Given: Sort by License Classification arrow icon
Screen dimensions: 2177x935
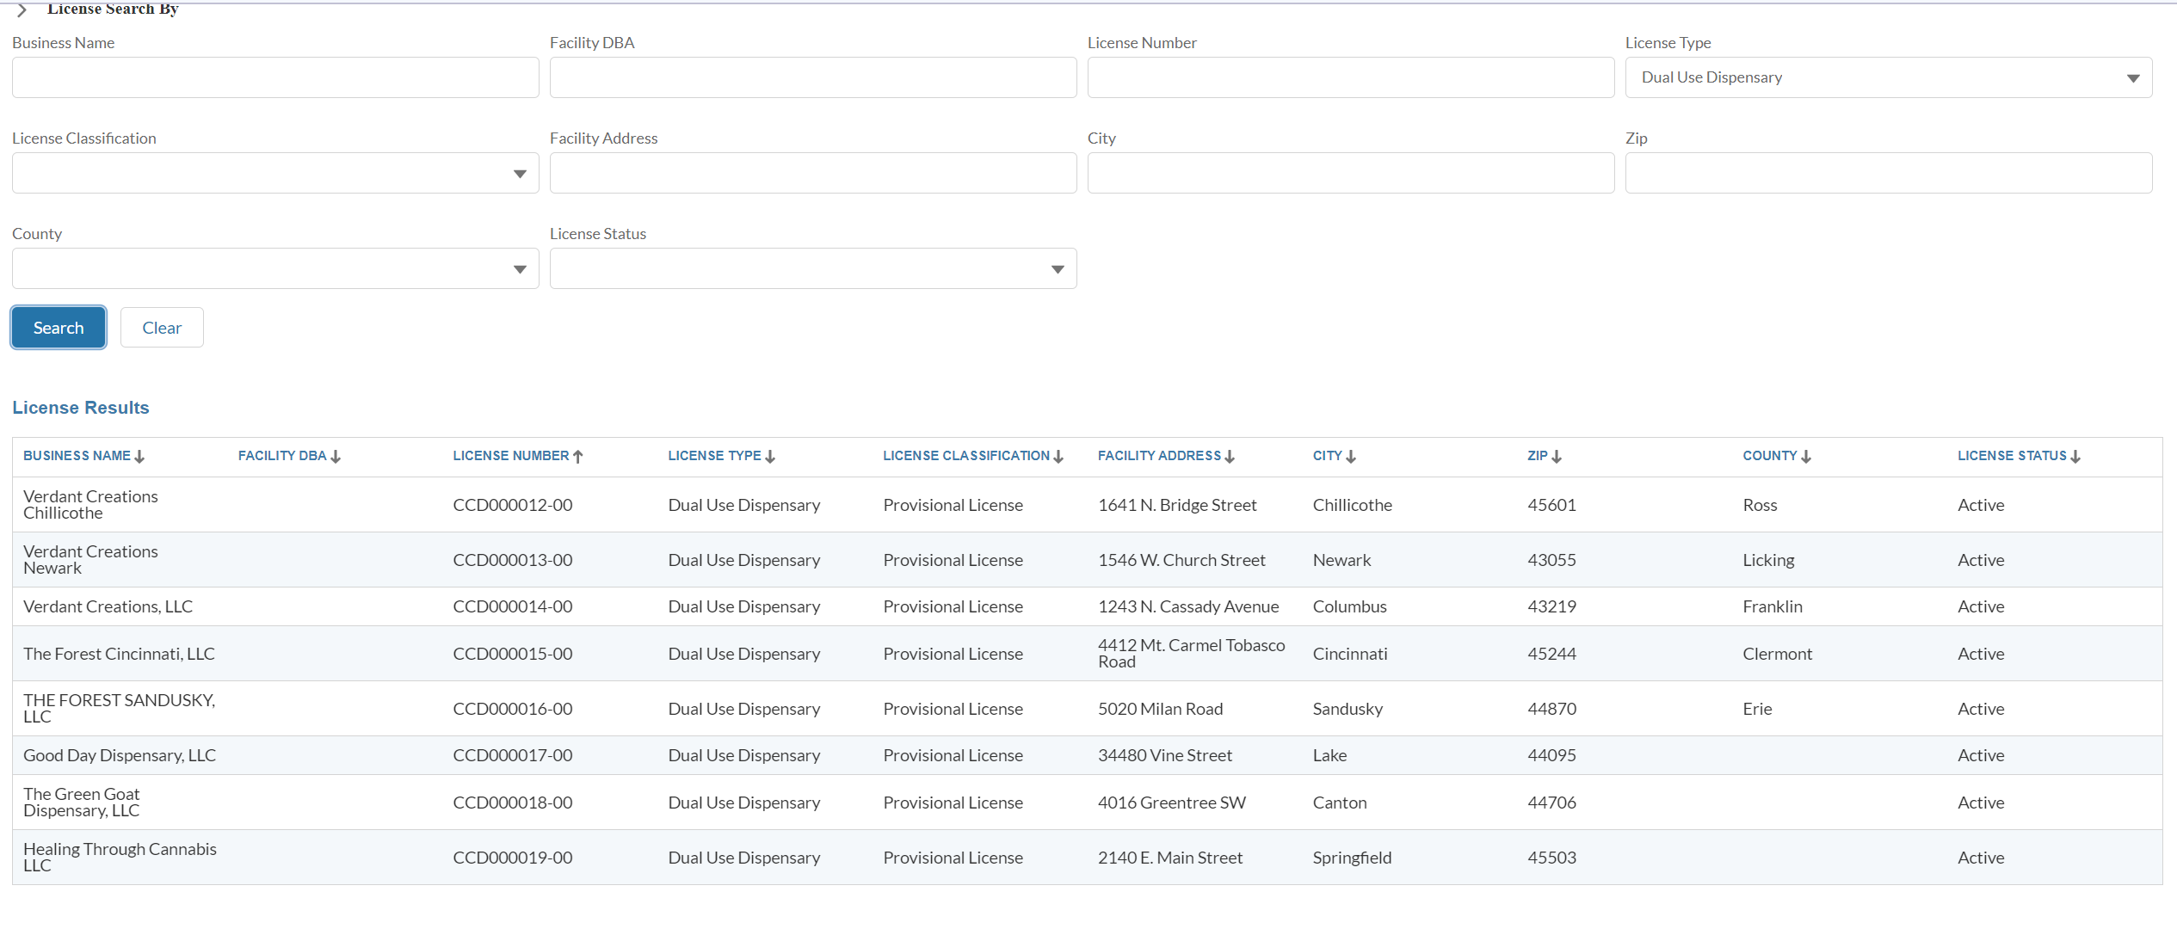Looking at the screenshot, I should (1058, 457).
